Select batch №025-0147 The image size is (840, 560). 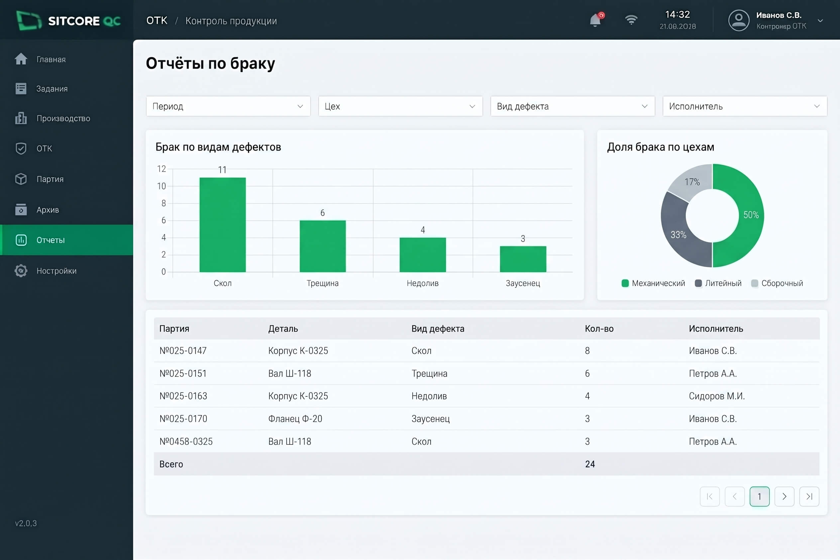183,351
